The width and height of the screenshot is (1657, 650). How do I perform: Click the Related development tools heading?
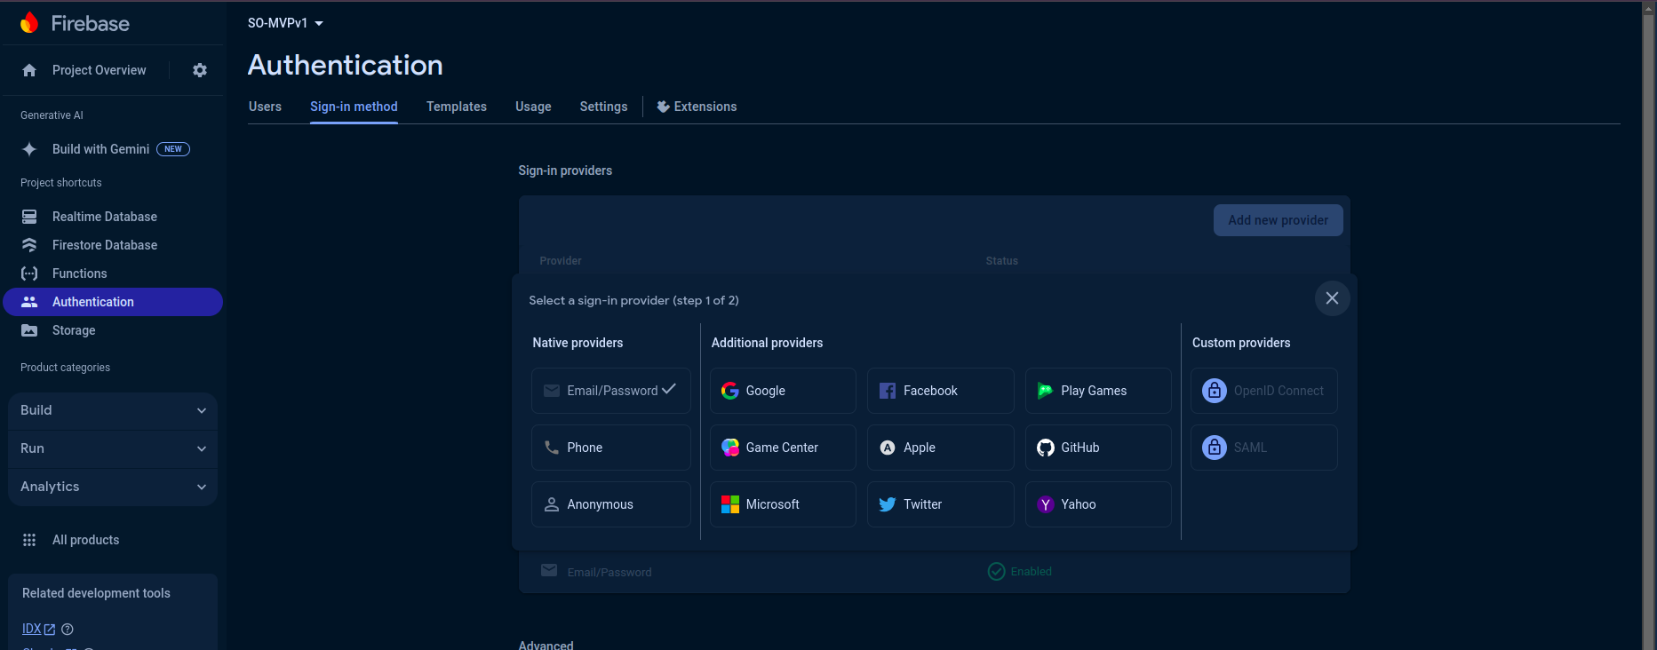point(96,593)
